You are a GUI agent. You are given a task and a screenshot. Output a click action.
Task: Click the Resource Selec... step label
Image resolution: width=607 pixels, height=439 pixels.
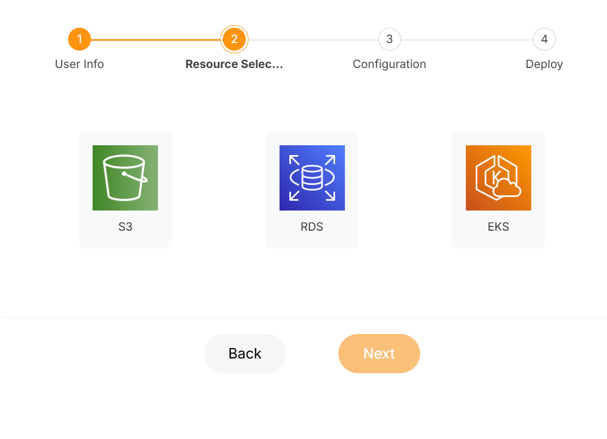(234, 64)
